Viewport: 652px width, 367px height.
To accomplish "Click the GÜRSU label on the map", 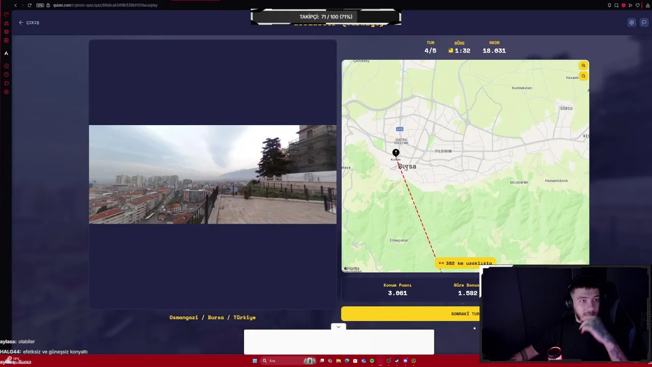I will pyautogui.click(x=566, y=109).
